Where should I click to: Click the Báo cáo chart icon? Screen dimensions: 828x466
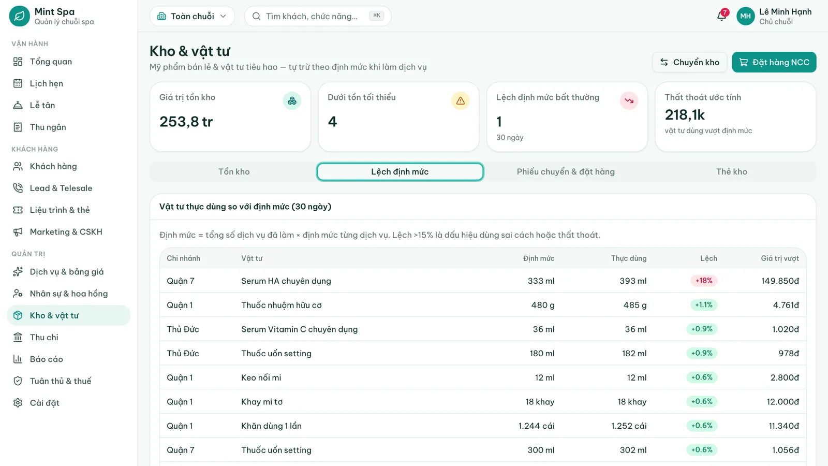18,359
